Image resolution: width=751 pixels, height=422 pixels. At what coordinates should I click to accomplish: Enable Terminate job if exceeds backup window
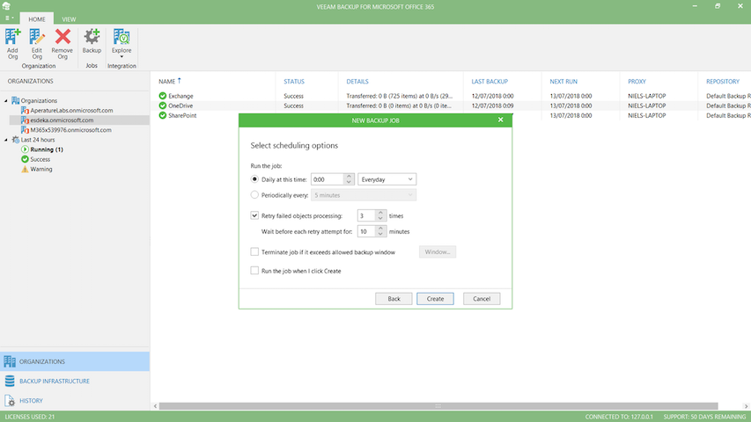coord(254,251)
